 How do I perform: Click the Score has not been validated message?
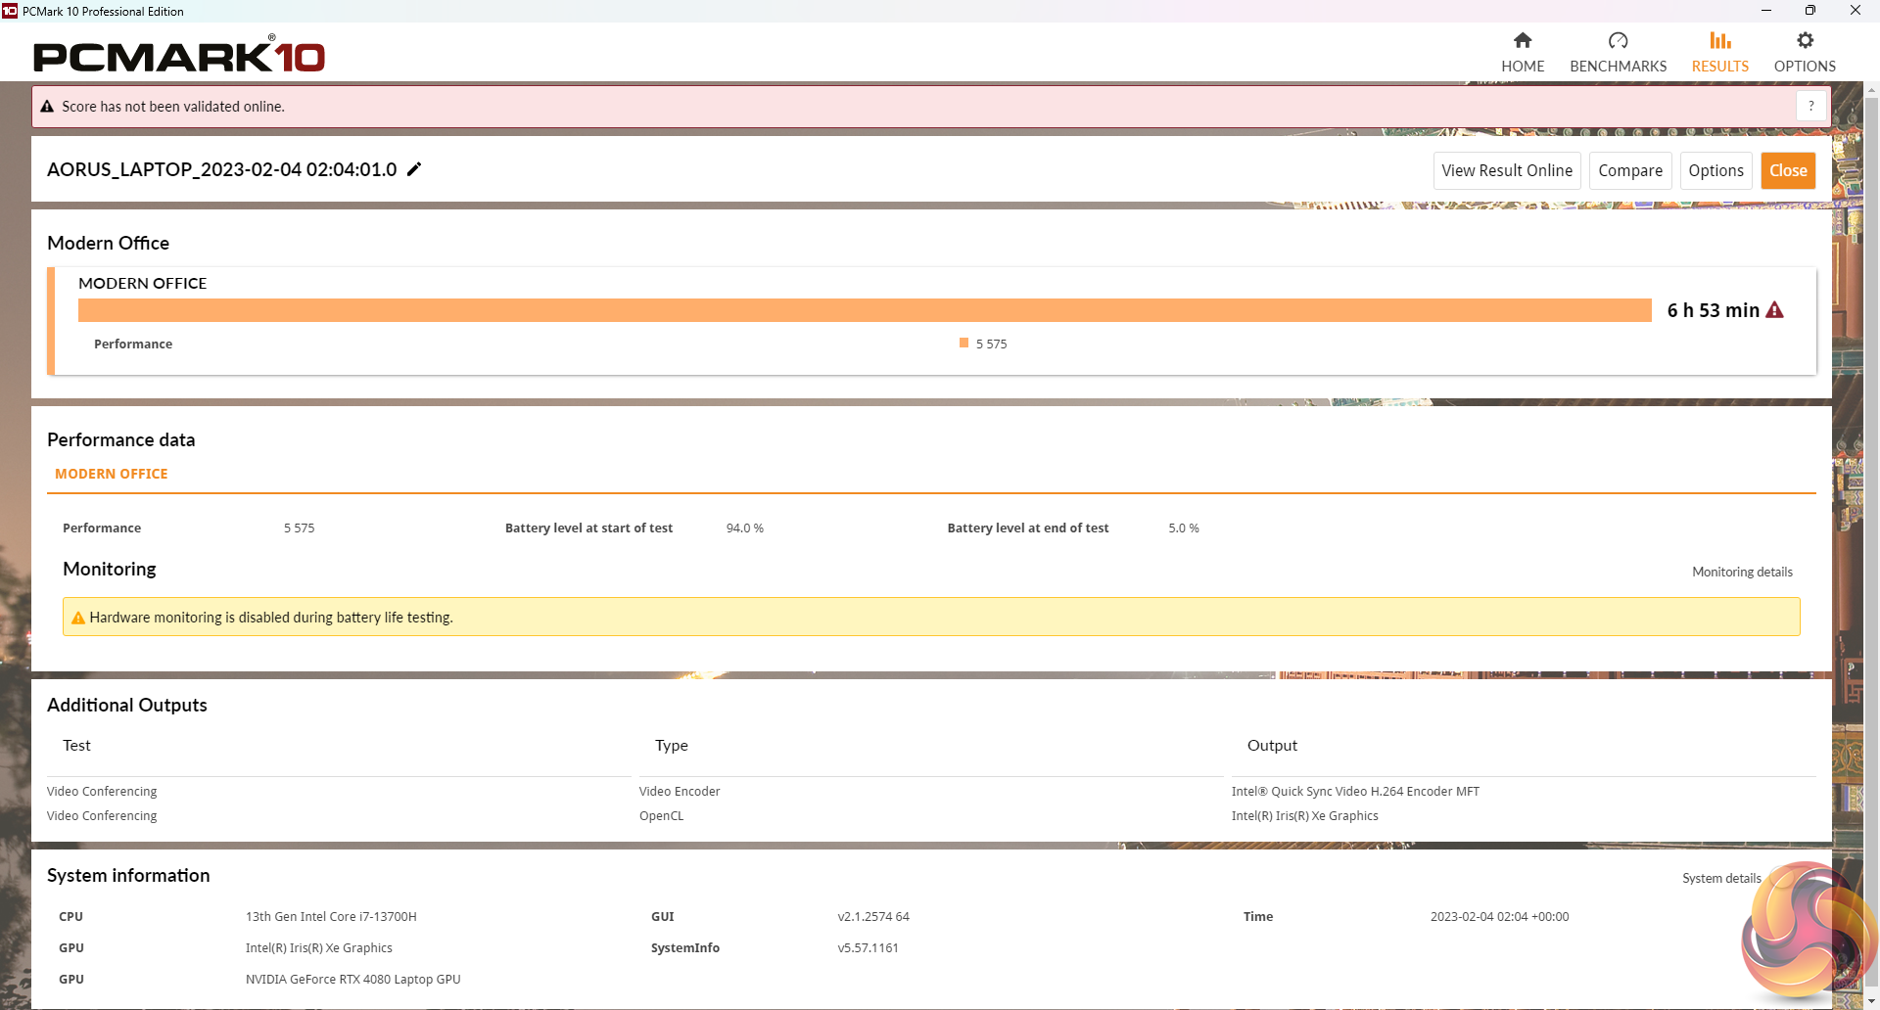(x=173, y=107)
